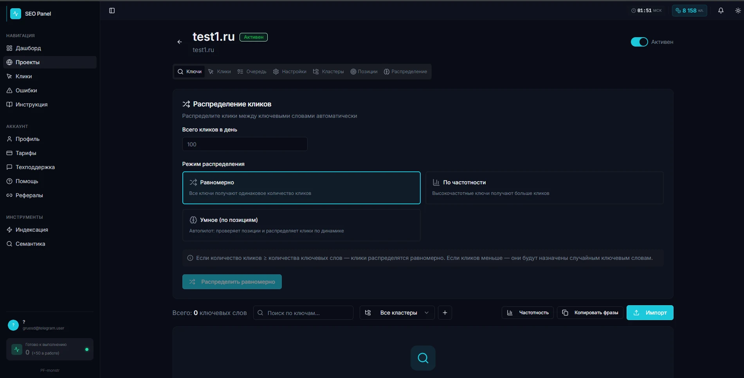
Task: Open Клики in the sidebar navigation
Action: [x=50, y=76]
